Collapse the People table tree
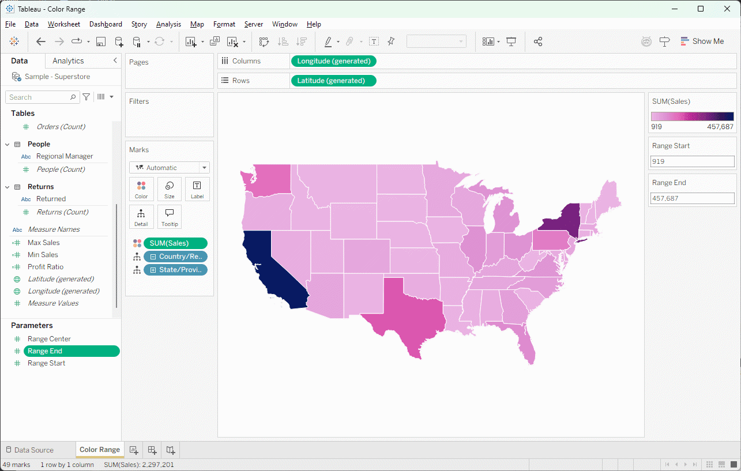This screenshot has width=741, height=471. (x=7, y=144)
